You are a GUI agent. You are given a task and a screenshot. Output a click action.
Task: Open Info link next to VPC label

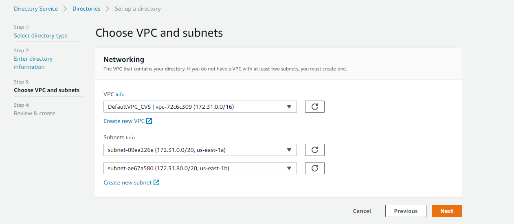coord(120,94)
